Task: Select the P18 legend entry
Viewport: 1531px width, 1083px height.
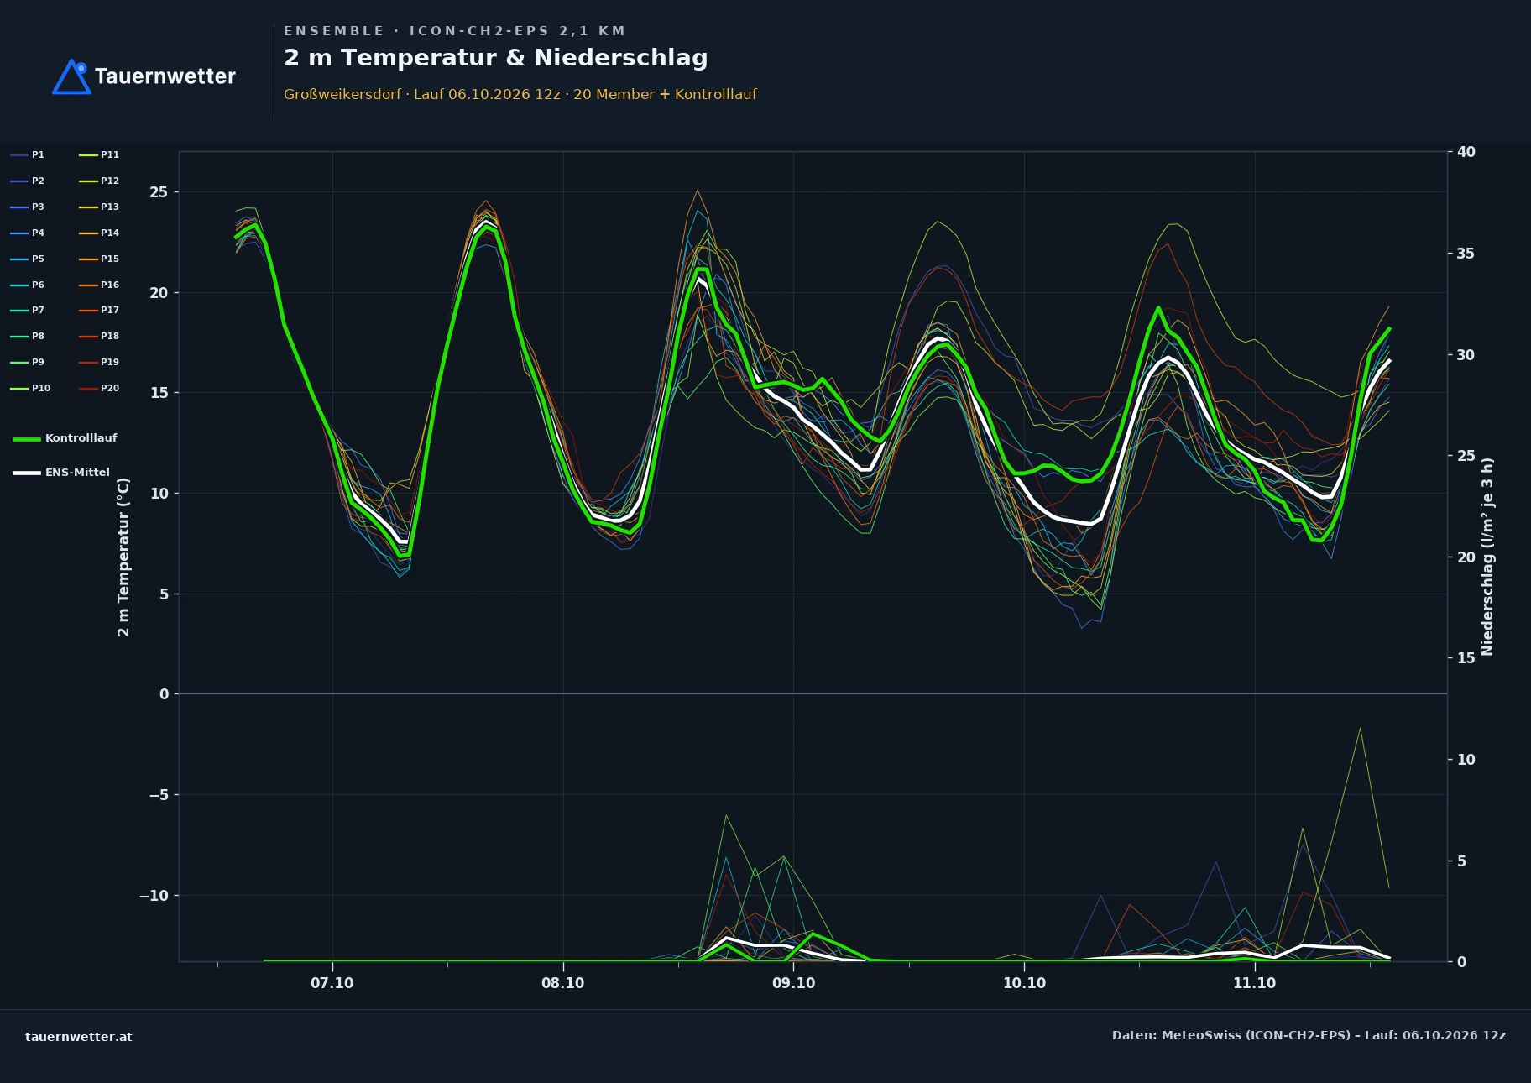Action: pyautogui.click(x=99, y=336)
